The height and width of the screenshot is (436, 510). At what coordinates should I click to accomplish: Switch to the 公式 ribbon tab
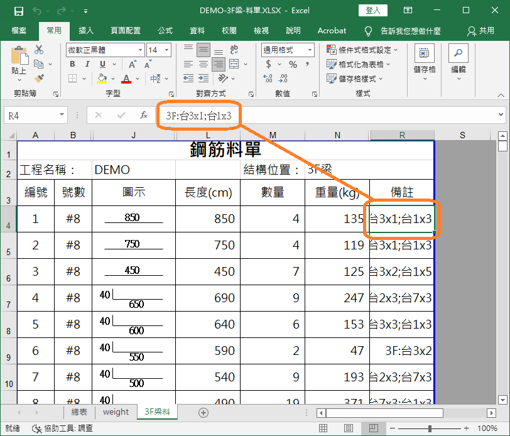[165, 31]
